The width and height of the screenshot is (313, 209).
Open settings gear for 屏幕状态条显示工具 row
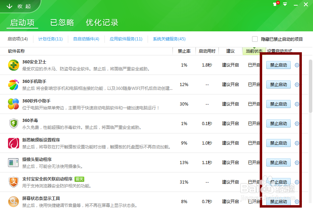click(297, 201)
